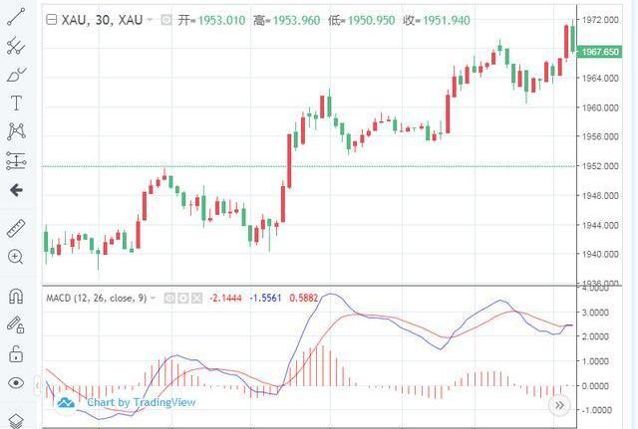Screen dimensions: 638x429
Task: Click the high value 1953.960
Action: (x=296, y=20)
